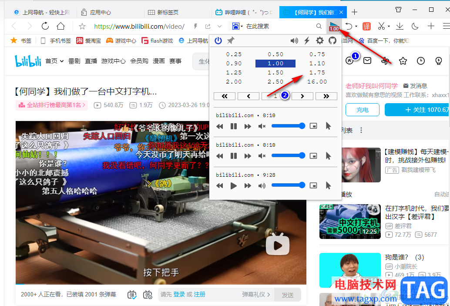Toggle night mode moon icon
This screenshot has height=306, width=450.
(415, 27)
